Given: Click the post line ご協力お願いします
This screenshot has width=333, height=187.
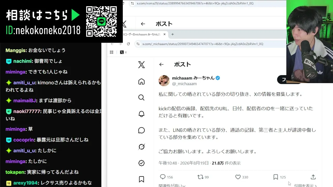Looking at the screenshot, I should (208, 151).
